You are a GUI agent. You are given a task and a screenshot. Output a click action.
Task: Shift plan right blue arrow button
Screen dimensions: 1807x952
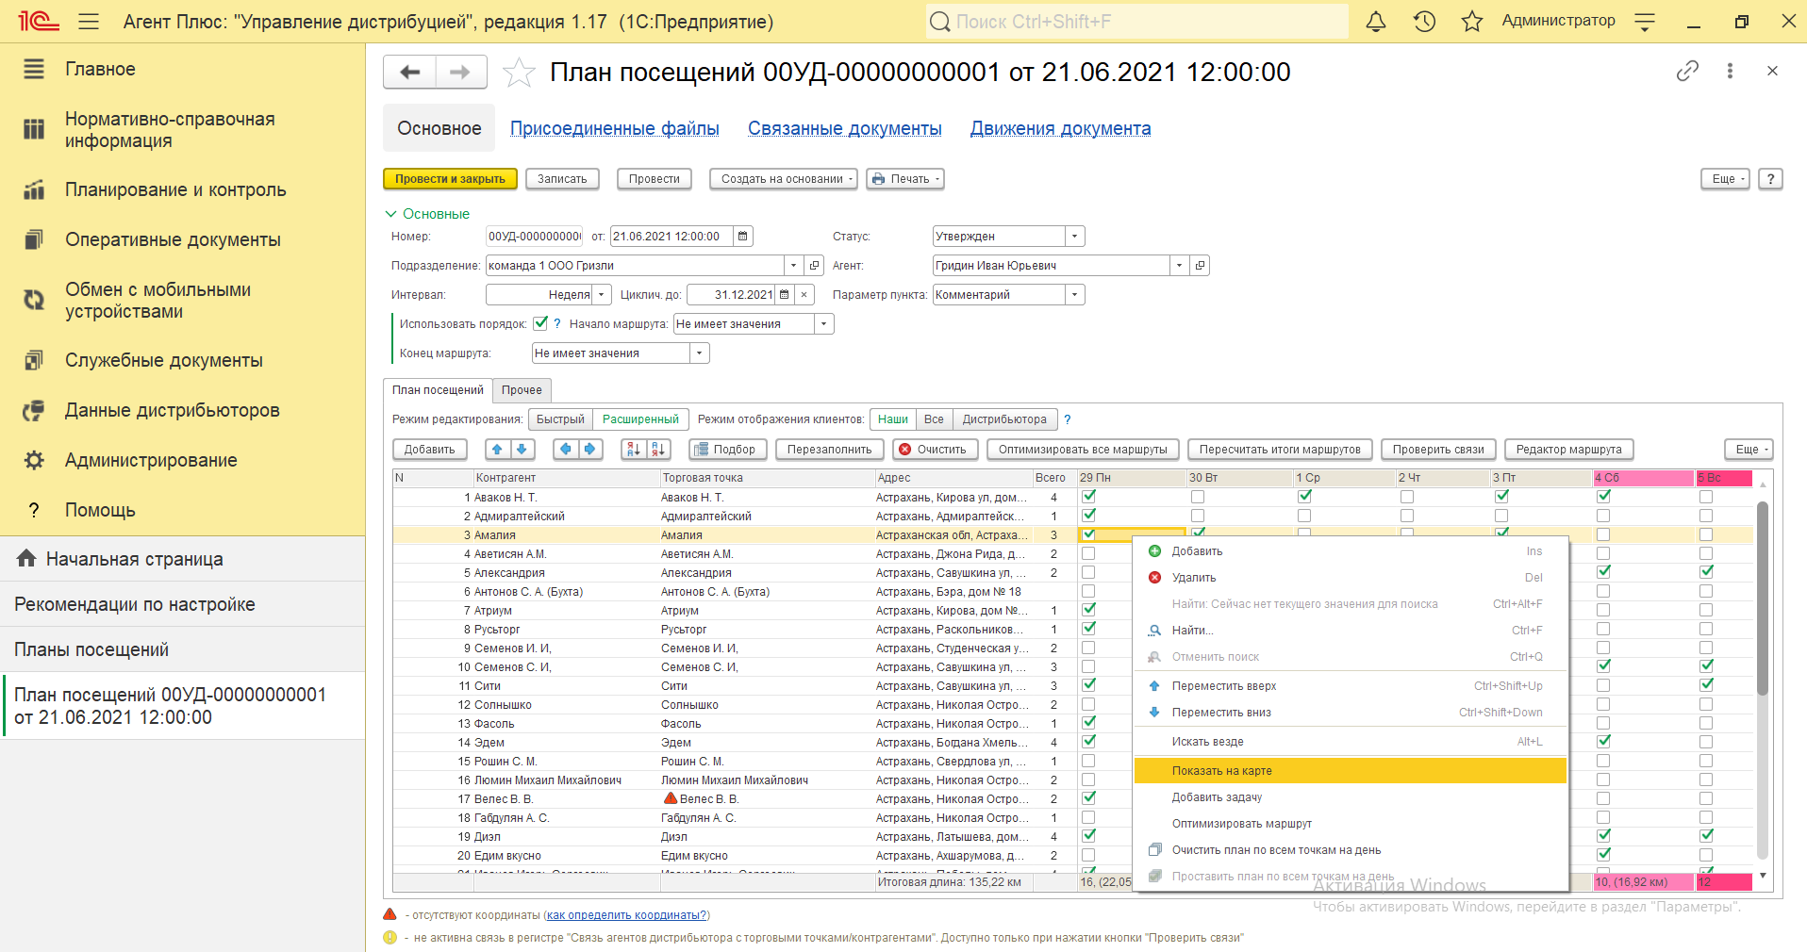590,450
